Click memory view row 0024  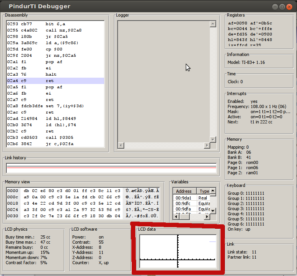point(83,210)
